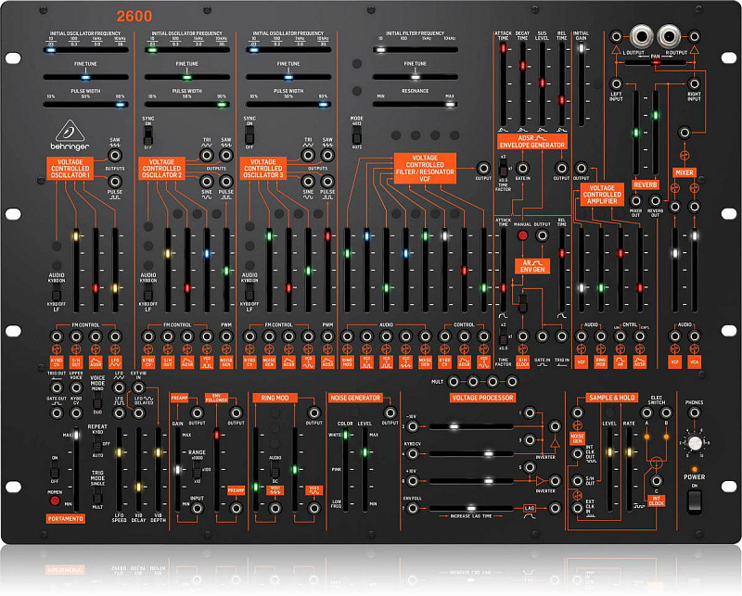Turn on the Power switch

coord(694,502)
